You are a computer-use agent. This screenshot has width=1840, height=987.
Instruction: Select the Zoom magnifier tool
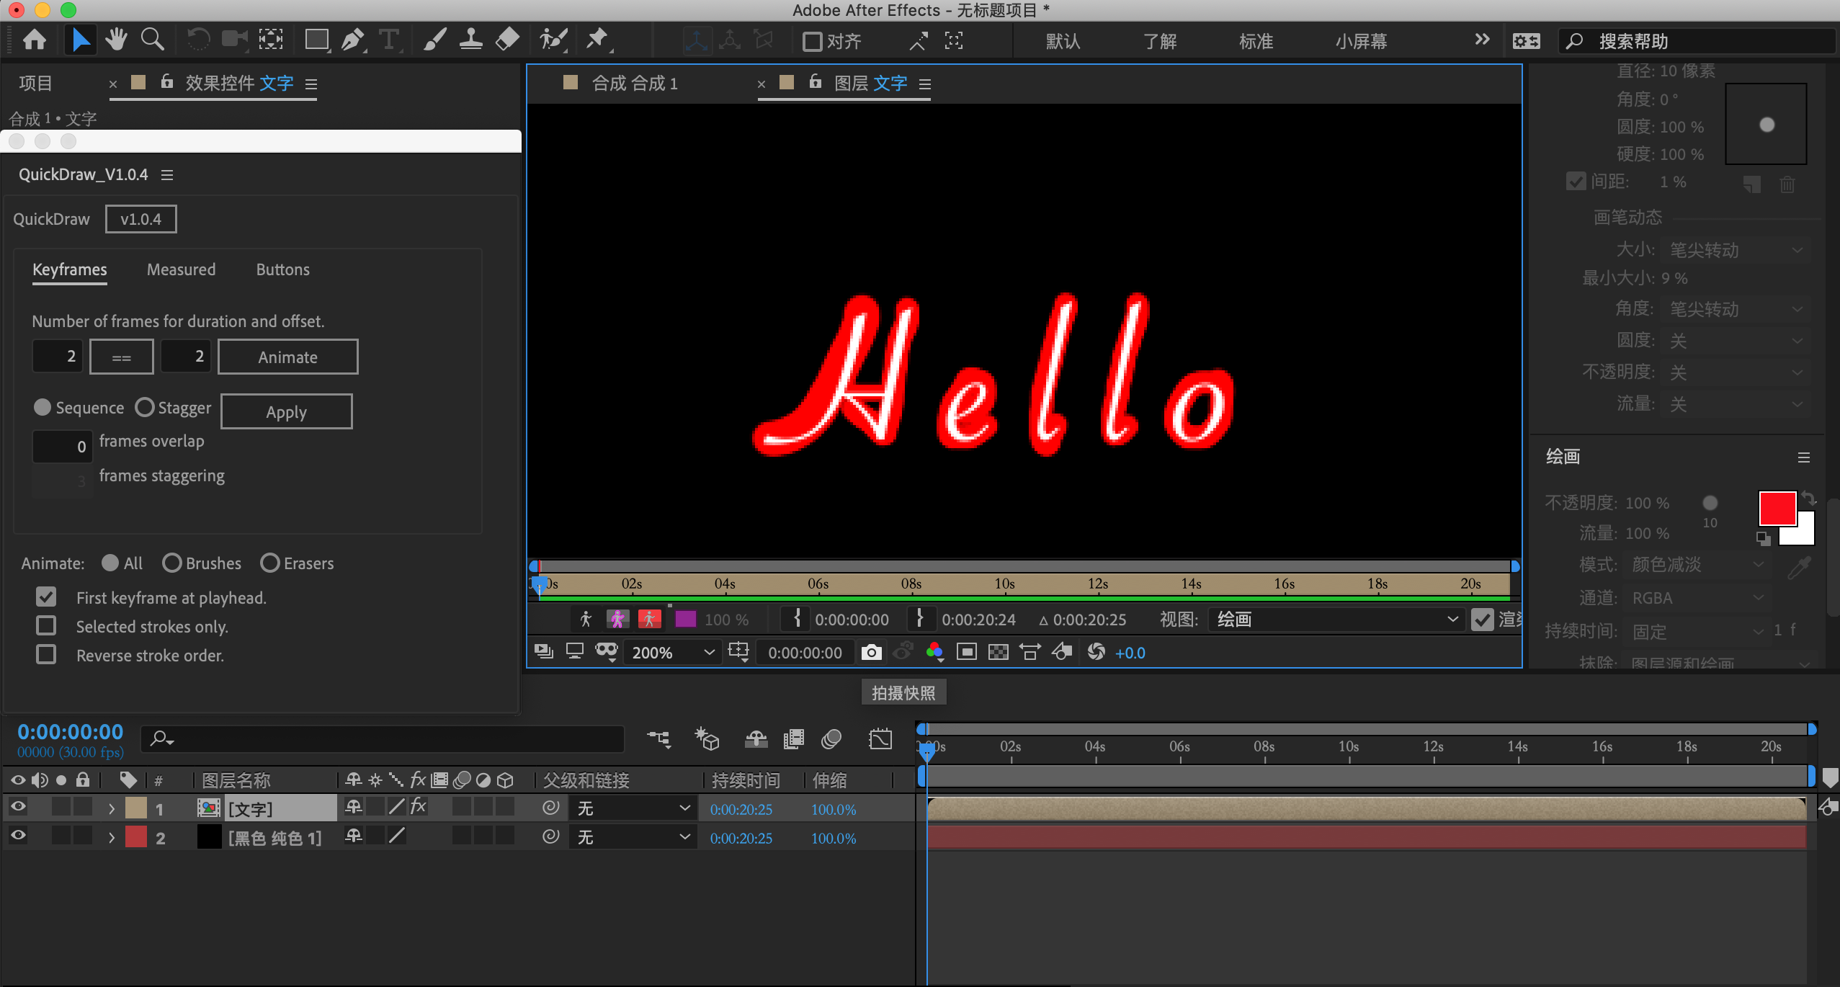click(x=152, y=40)
